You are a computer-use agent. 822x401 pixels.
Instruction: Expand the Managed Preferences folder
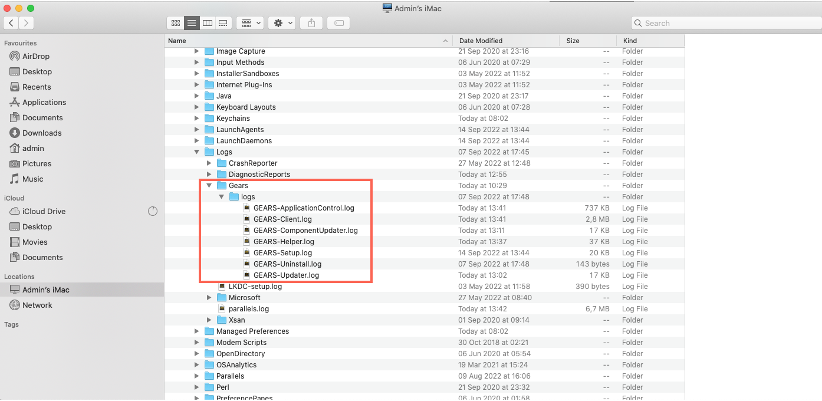(x=197, y=331)
